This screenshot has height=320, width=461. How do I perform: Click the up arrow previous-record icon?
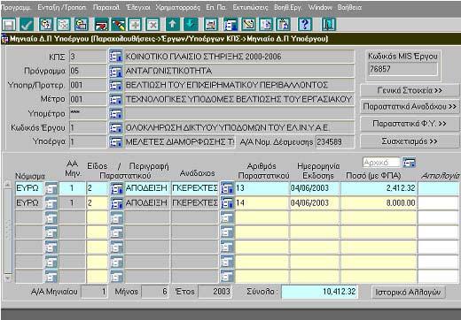click(x=173, y=25)
